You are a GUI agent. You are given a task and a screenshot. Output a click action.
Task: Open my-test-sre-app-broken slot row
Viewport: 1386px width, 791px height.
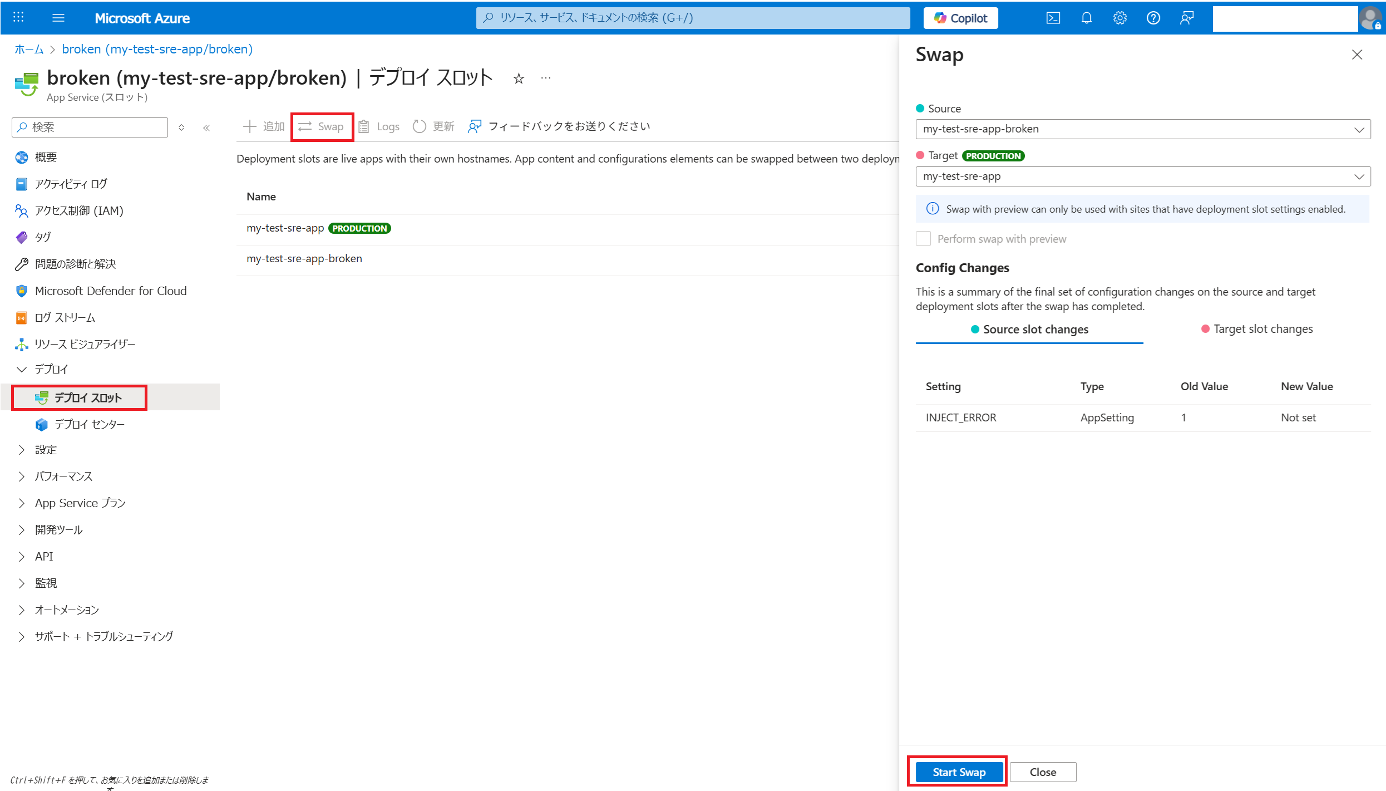[x=568, y=259]
